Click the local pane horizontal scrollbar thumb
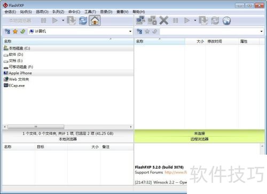 [36, 126]
